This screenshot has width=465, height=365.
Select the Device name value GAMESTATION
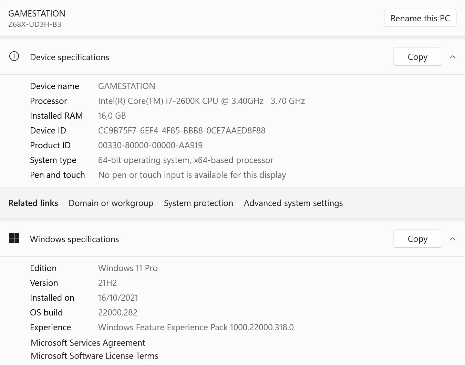127,86
